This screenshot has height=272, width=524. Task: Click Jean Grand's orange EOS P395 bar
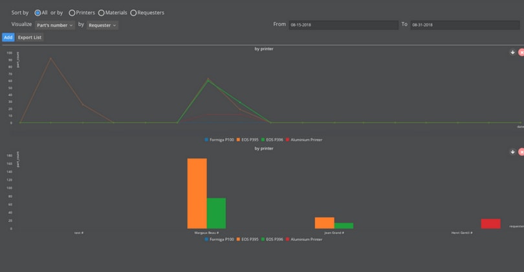tap(325, 223)
